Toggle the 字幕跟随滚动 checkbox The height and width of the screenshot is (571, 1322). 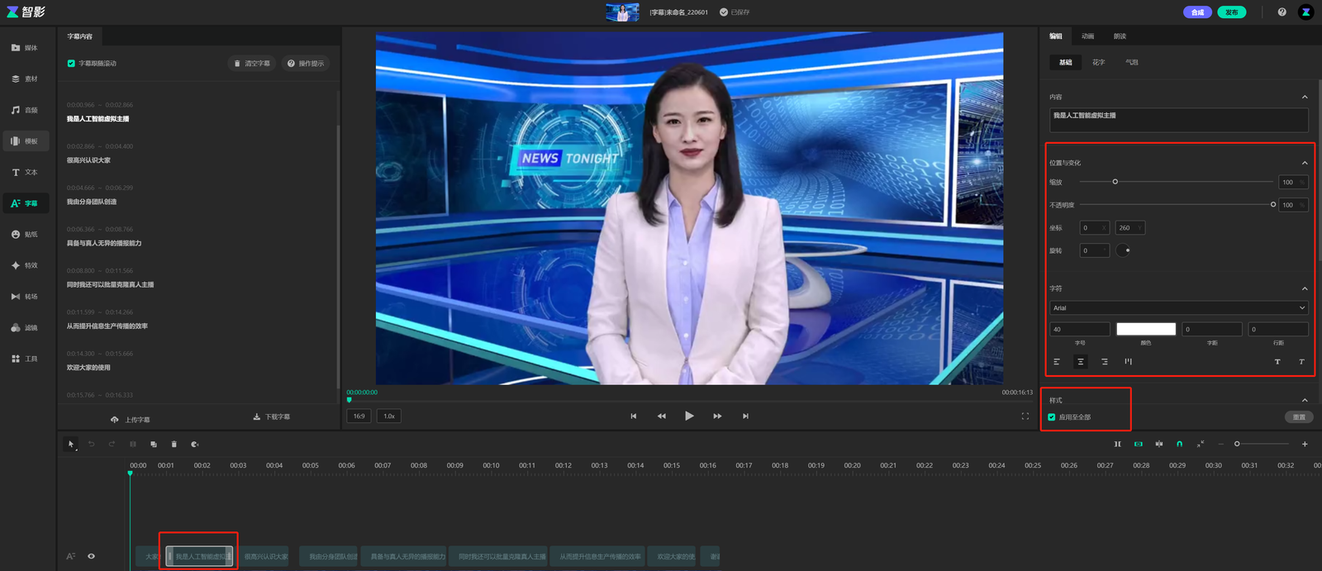coord(71,64)
